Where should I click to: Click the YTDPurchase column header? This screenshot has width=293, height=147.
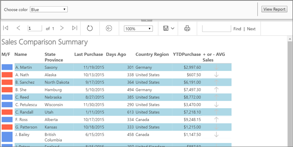[x=187, y=54]
